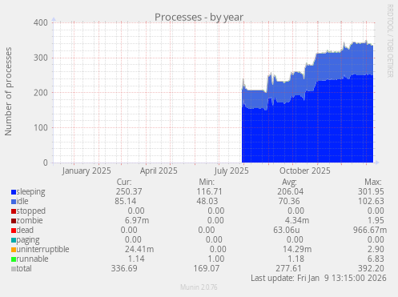Click the 'Munin 2.0.76' version footer
This screenshot has width=398, height=297.
pyautogui.click(x=199, y=287)
